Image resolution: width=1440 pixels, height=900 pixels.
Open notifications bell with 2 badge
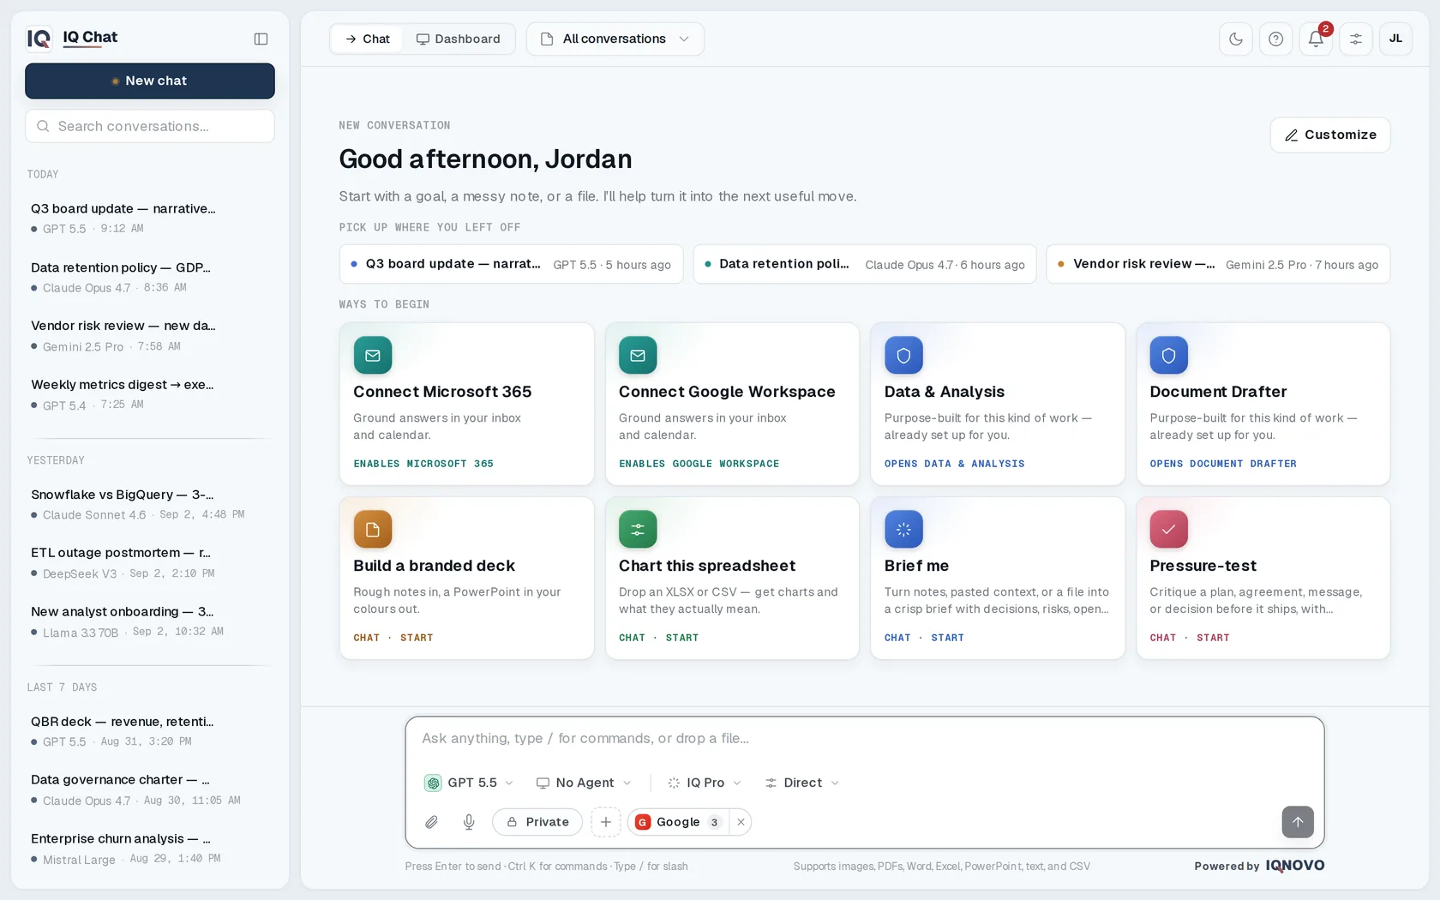point(1316,39)
